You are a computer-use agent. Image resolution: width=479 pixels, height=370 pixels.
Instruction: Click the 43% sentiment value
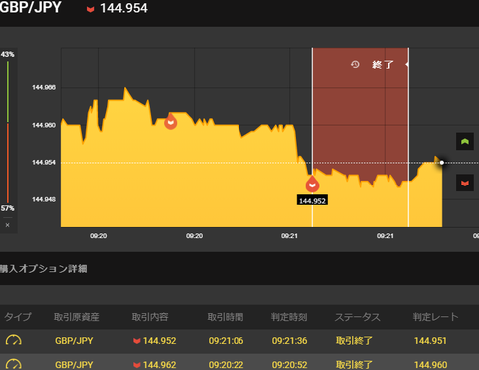7,54
